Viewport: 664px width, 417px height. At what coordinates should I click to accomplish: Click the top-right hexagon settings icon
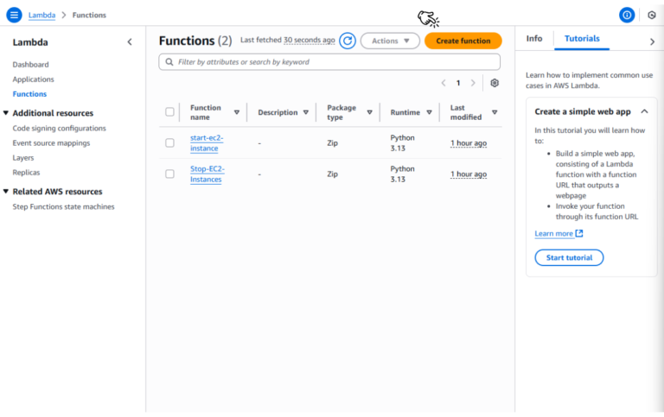pyautogui.click(x=652, y=15)
